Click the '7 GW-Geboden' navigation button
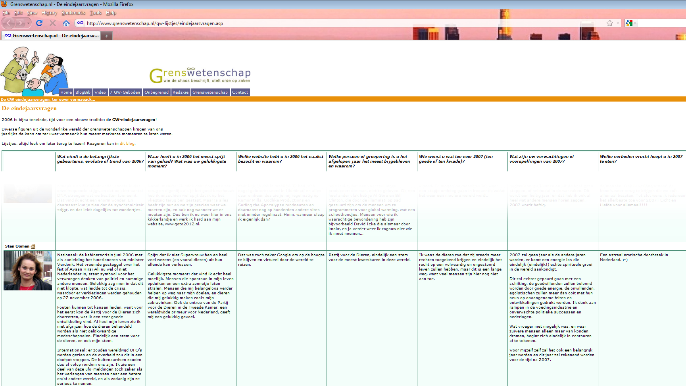Viewport: 686px width, 386px height. (x=125, y=92)
